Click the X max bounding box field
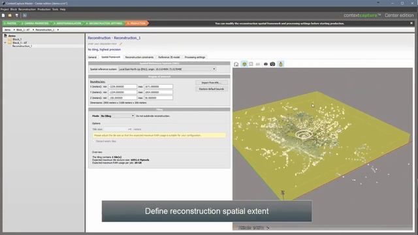418x235 pixels. [x=158, y=87]
